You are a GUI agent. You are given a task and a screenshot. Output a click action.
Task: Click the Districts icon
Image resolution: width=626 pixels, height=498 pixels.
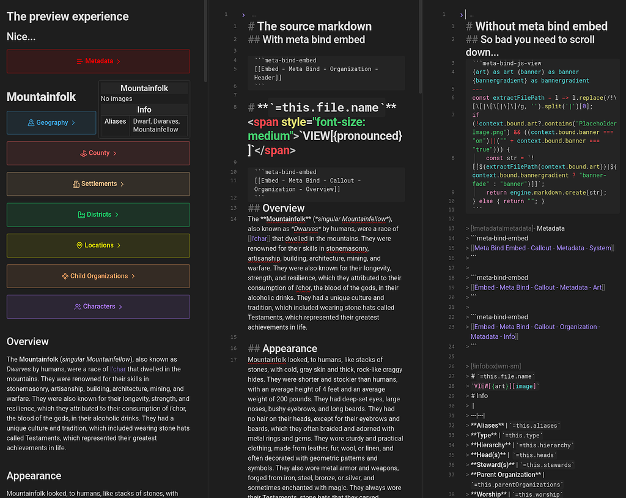(x=81, y=215)
